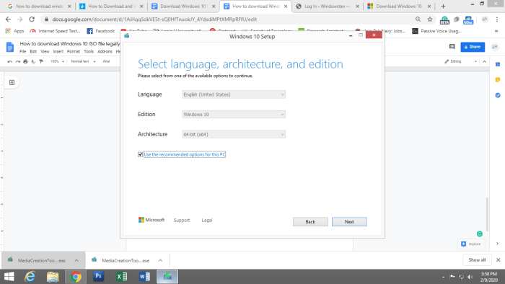Click the Paint format icon in Docs toolbar
Viewport: 505px width, 284px height.
(x=41, y=61)
